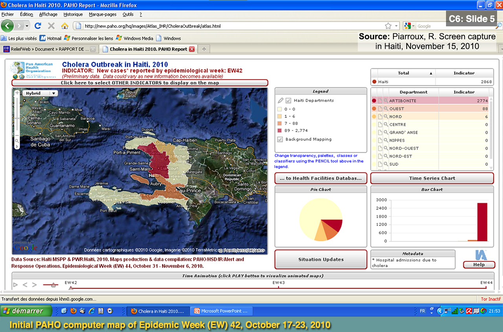
Task: Zoom to NORD using its magnifier icon
Action: (386, 117)
